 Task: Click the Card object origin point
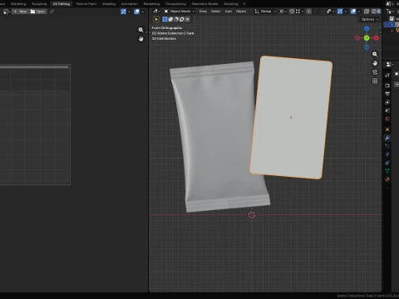pos(291,117)
